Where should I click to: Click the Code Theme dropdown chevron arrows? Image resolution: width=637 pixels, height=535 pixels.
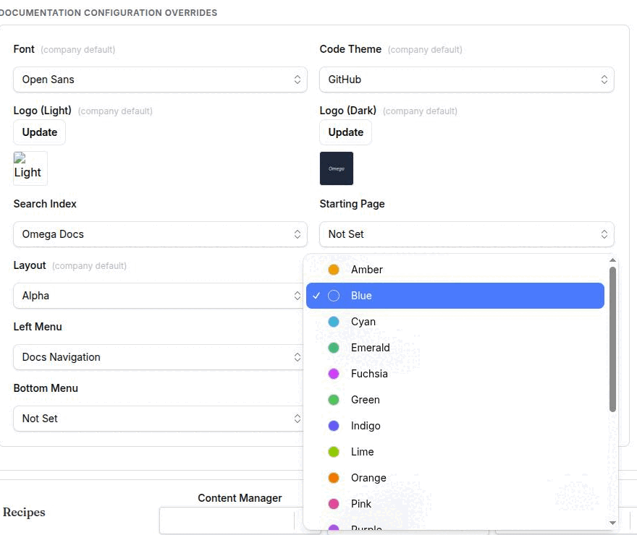coord(604,80)
